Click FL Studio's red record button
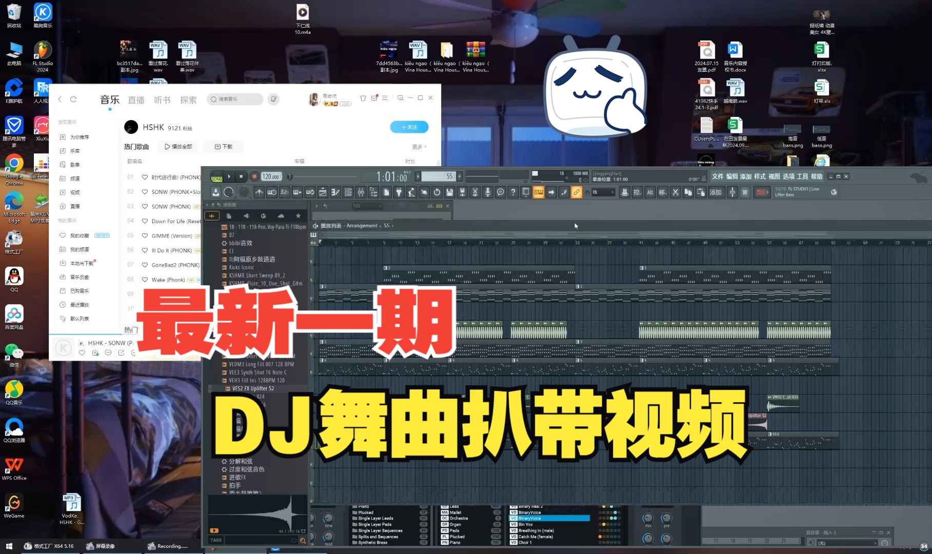This screenshot has width=932, height=554. pyautogui.click(x=254, y=176)
